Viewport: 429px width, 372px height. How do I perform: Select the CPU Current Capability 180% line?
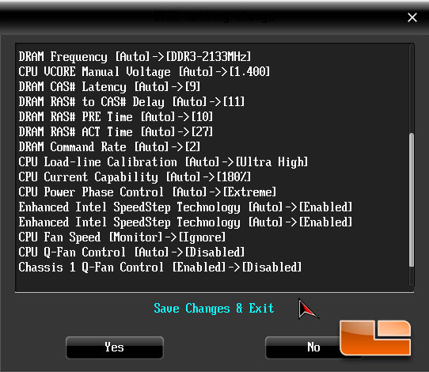coord(135,177)
